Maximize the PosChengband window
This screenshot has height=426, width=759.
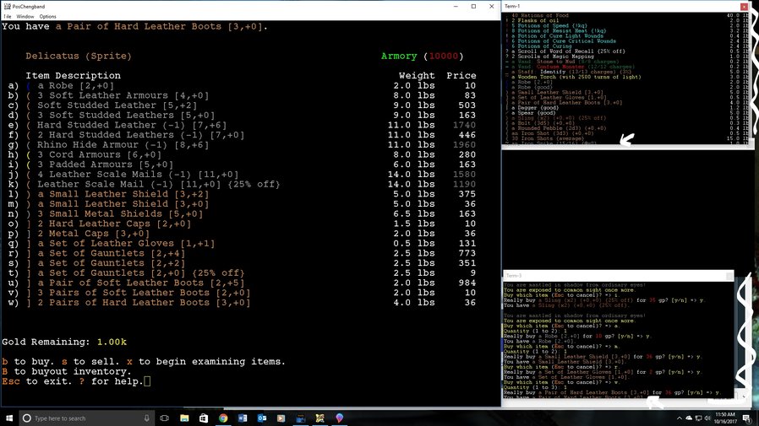(472, 6)
